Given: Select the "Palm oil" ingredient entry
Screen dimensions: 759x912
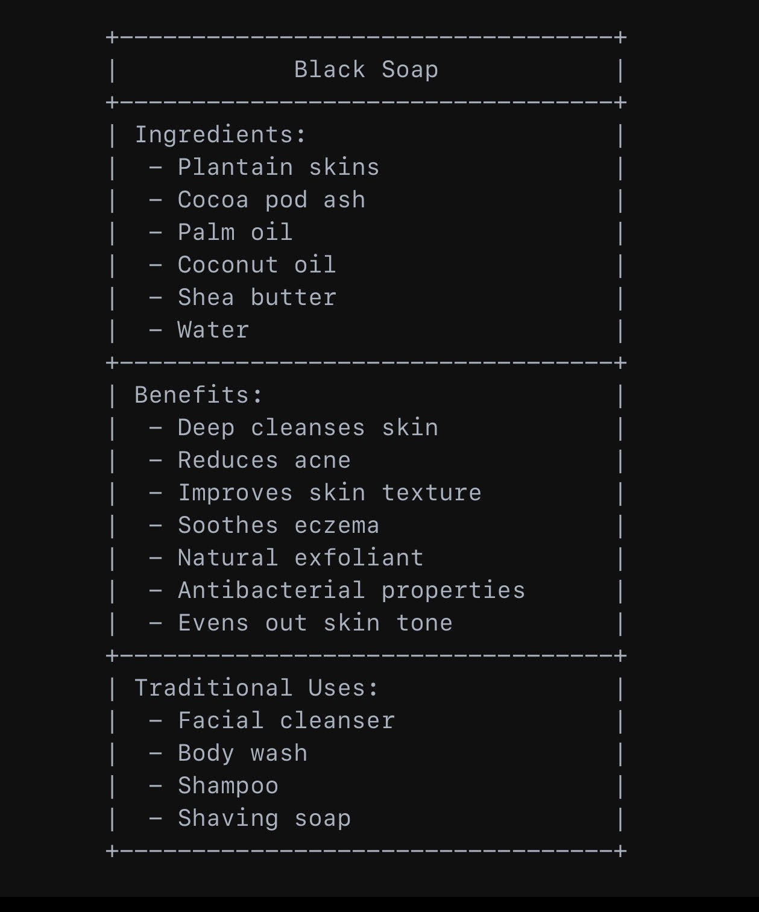Looking at the screenshot, I should point(235,232).
